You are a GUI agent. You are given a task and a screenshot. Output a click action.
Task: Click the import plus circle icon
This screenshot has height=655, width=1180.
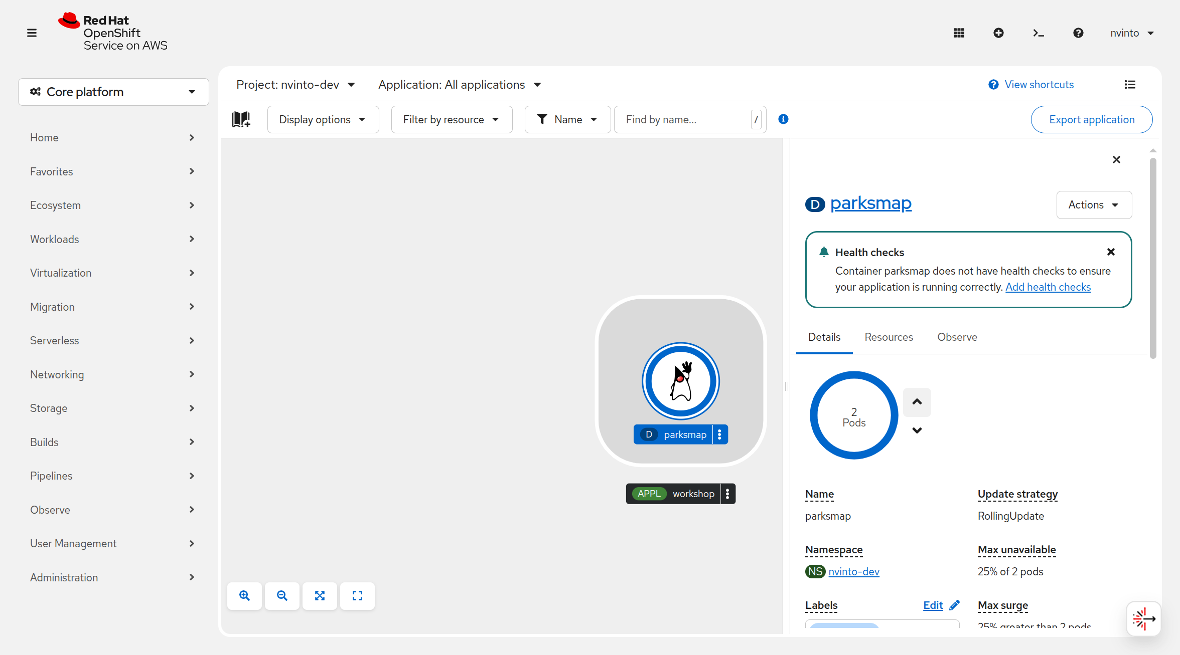coord(998,33)
